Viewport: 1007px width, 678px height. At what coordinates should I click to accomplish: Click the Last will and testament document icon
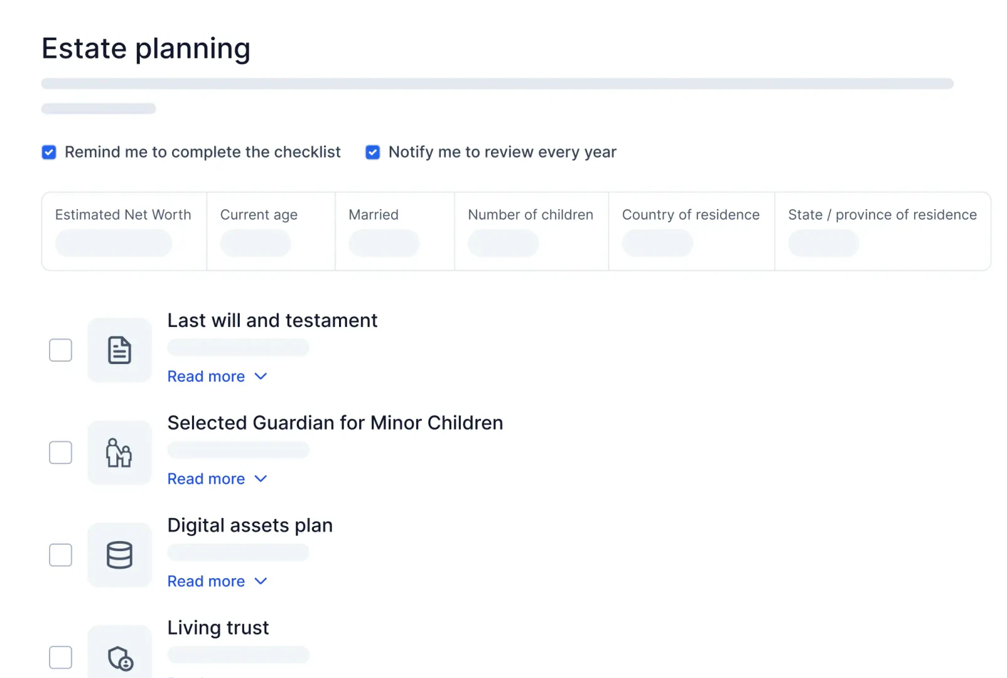point(119,350)
